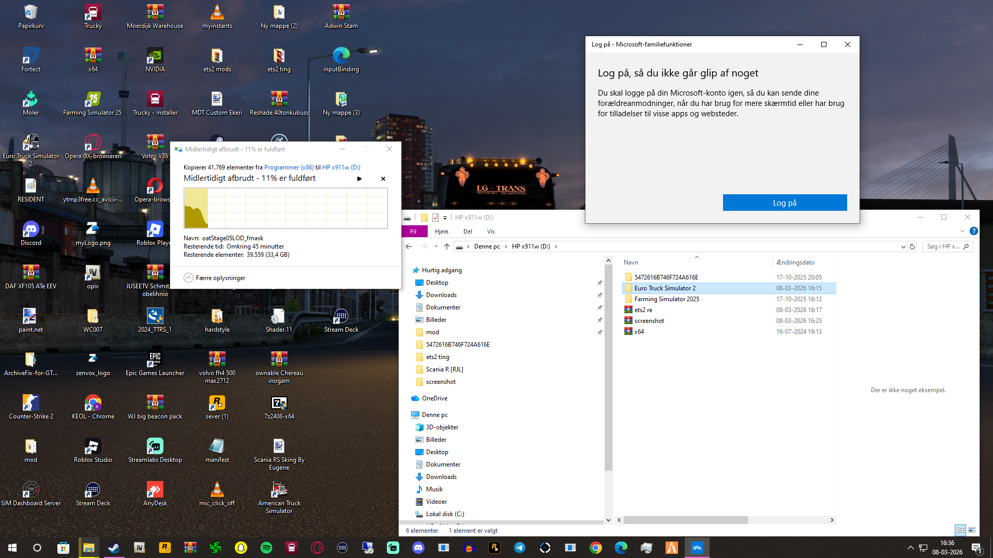Cancel the copy operation with X
Viewport: 993px width, 558px height.
(383, 179)
